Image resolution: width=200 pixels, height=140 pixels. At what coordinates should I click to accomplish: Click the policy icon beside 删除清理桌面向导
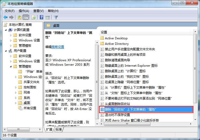point(102,60)
